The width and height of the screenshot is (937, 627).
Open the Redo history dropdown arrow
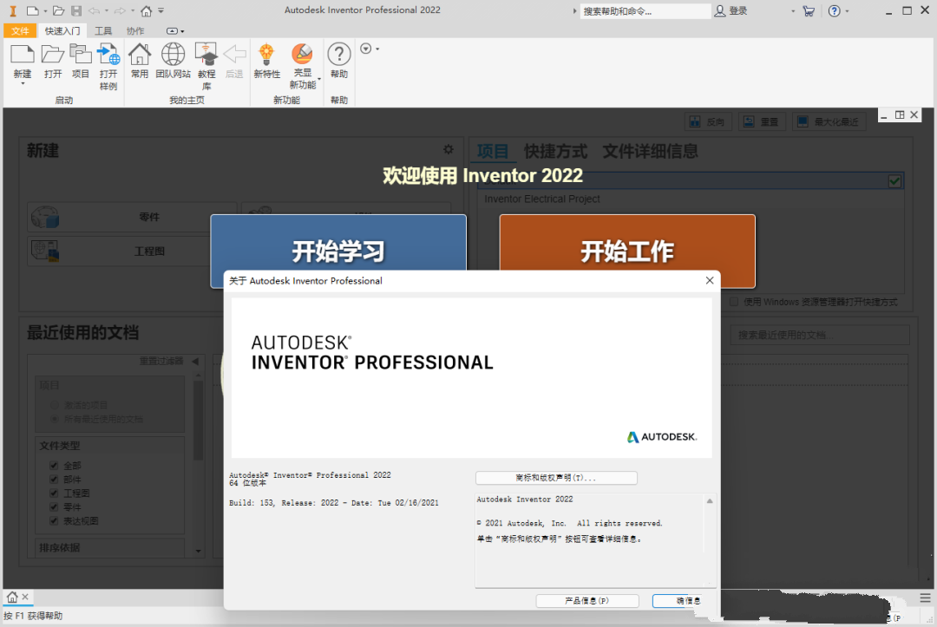[x=132, y=10]
